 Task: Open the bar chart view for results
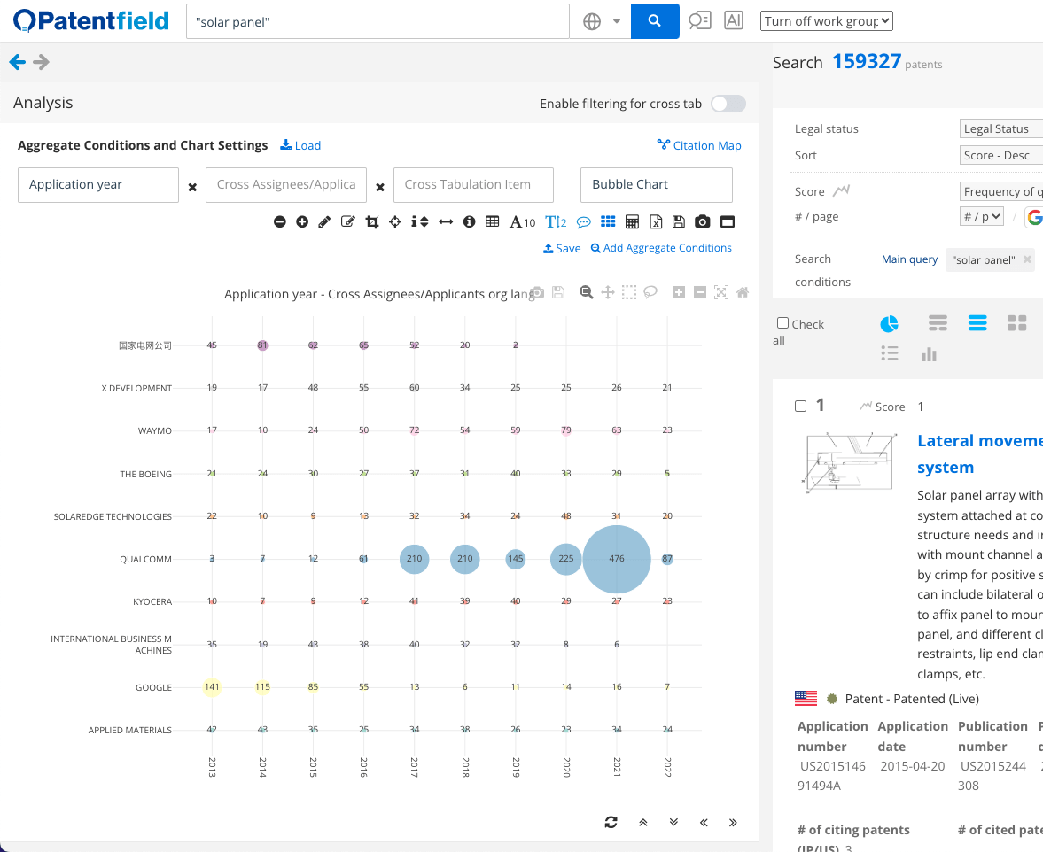pyautogui.click(x=928, y=353)
